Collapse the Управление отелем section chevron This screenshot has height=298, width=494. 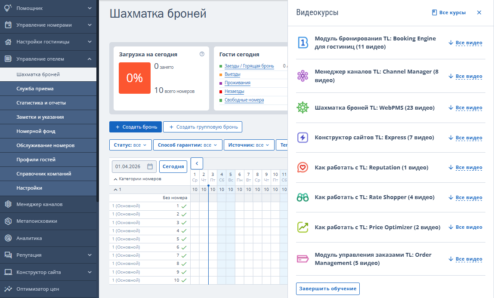coord(90,59)
